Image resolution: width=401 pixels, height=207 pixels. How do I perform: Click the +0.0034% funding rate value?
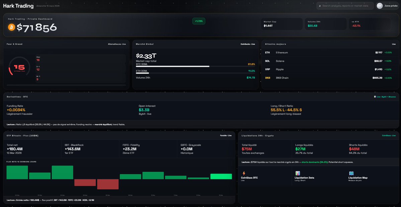pyautogui.click(x=16, y=110)
